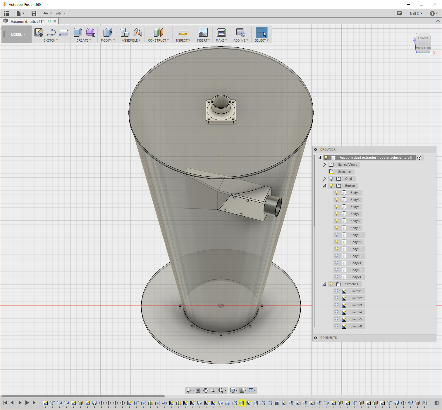Image resolution: width=442 pixels, height=410 pixels.
Task: Expand the Named Views folder
Action: pos(324,164)
